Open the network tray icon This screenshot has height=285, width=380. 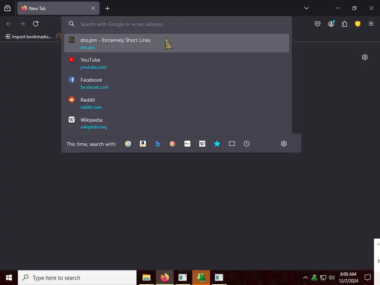coord(323,278)
